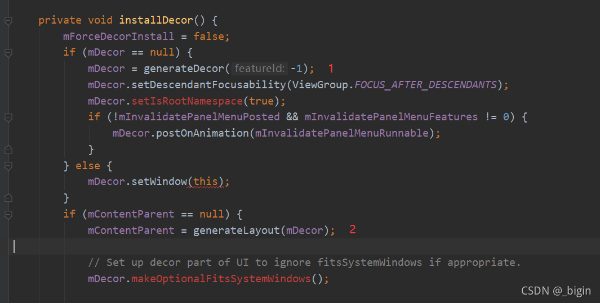Click the ViewGroup class name
The width and height of the screenshot is (600, 303).
(x=320, y=85)
